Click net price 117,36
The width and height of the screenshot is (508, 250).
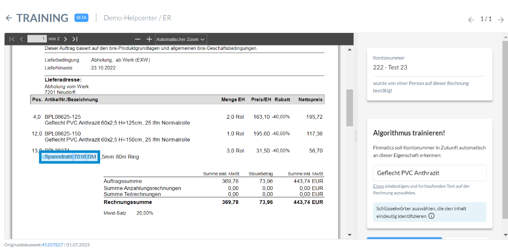314,134
